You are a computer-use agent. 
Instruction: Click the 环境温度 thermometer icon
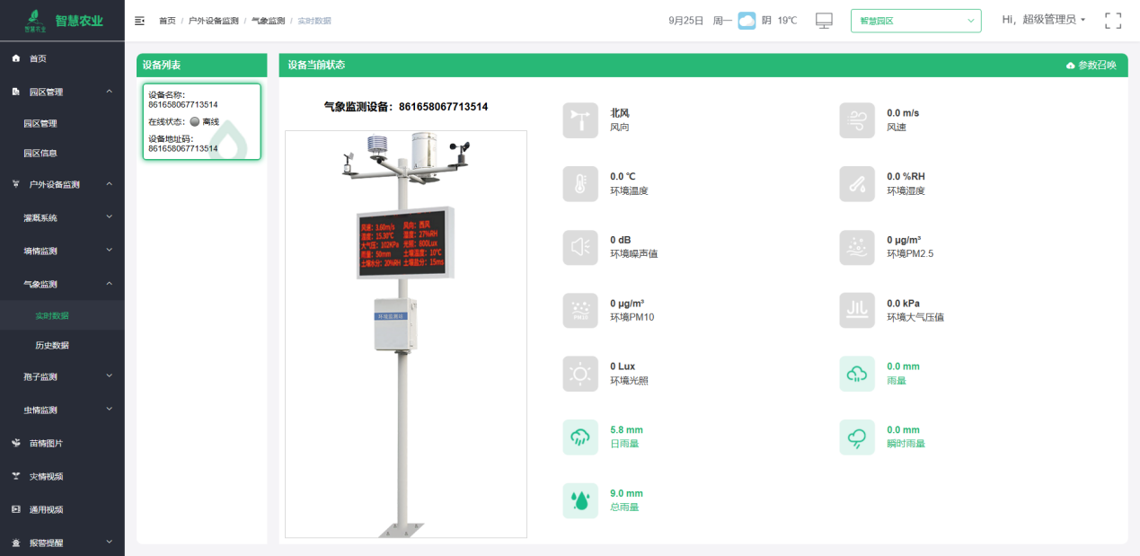pyautogui.click(x=580, y=183)
